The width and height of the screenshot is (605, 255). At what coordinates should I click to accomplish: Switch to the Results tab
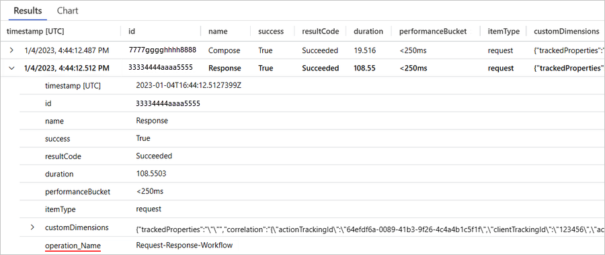[28, 10]
